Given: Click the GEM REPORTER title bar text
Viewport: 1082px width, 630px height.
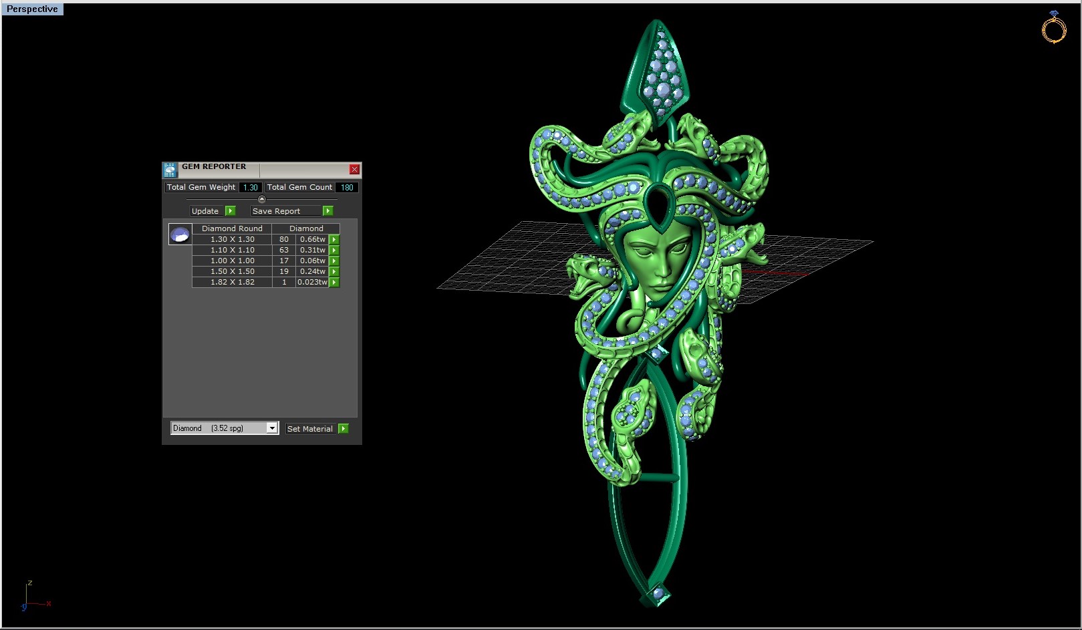Looking at the screenshot, I should point(214,167).
